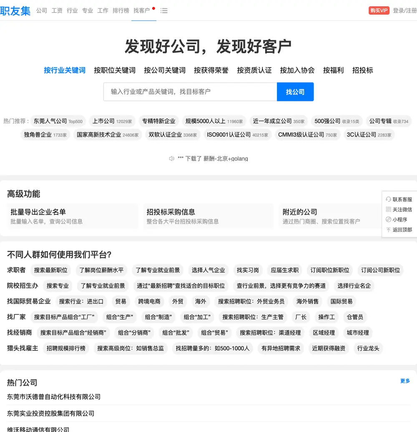This screenshot has height=432, width=417.
Task: Click the 购买VIP button
Action: click(x=379, y=10)
